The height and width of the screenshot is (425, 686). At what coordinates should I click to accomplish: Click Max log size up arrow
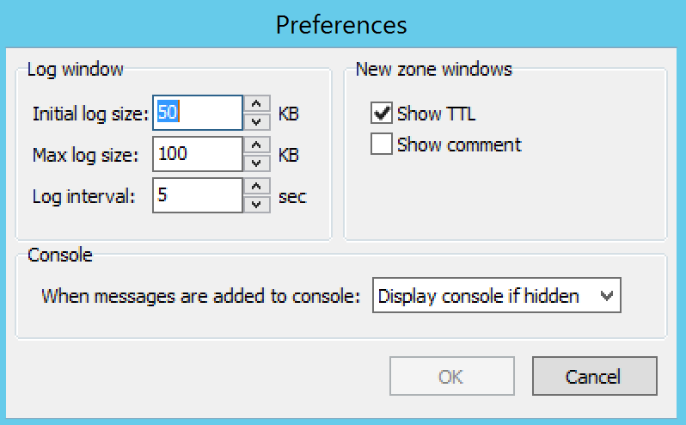257,145
